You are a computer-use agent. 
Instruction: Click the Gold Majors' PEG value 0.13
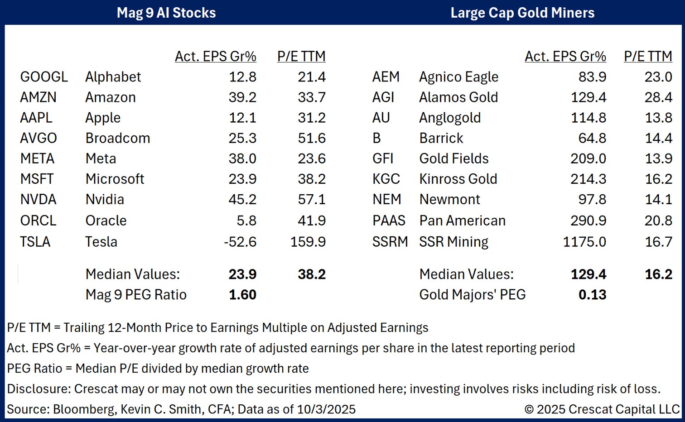pos(592,295)
